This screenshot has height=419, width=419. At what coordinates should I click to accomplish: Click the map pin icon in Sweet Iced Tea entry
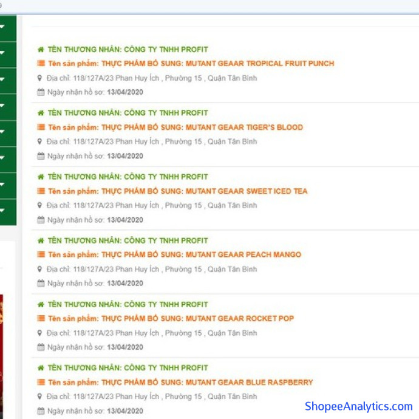pos(41,205)
